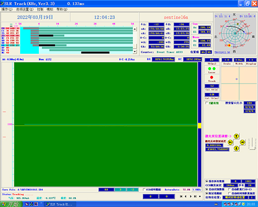Click the yellow right arrow laser adjustment

243,142
